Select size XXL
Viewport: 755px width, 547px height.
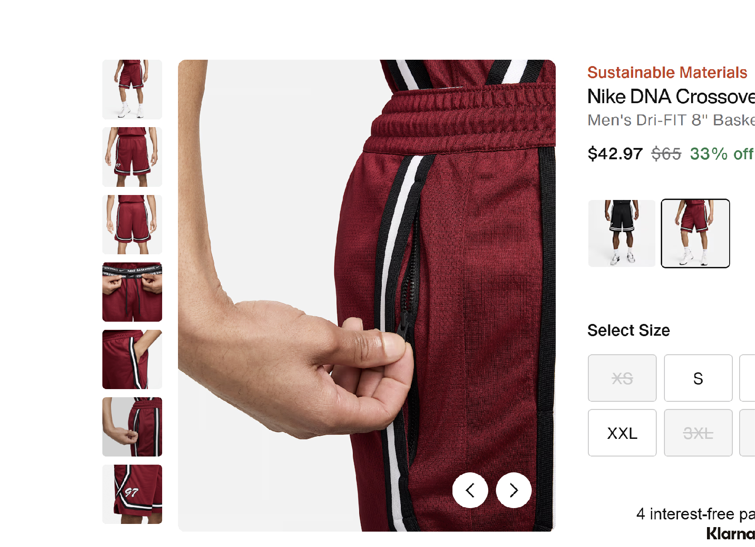[x=622, y=433]
